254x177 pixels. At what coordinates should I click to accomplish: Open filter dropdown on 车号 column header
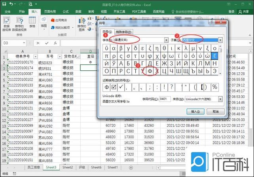pos(60,56)
